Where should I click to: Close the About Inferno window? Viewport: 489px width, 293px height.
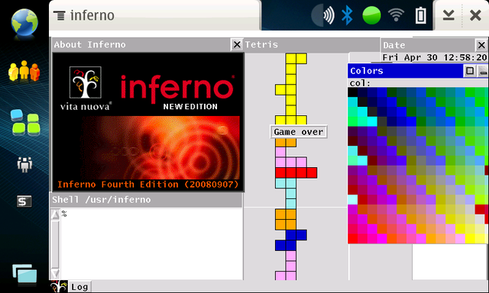(237, 44)
